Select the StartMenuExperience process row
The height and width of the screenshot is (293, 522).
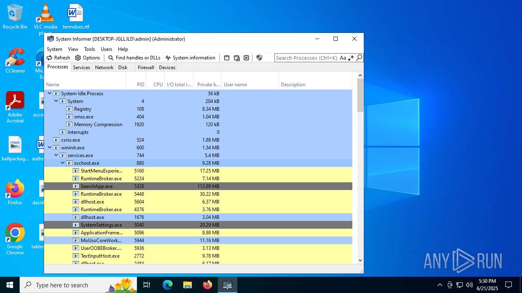tap(198, 171)
